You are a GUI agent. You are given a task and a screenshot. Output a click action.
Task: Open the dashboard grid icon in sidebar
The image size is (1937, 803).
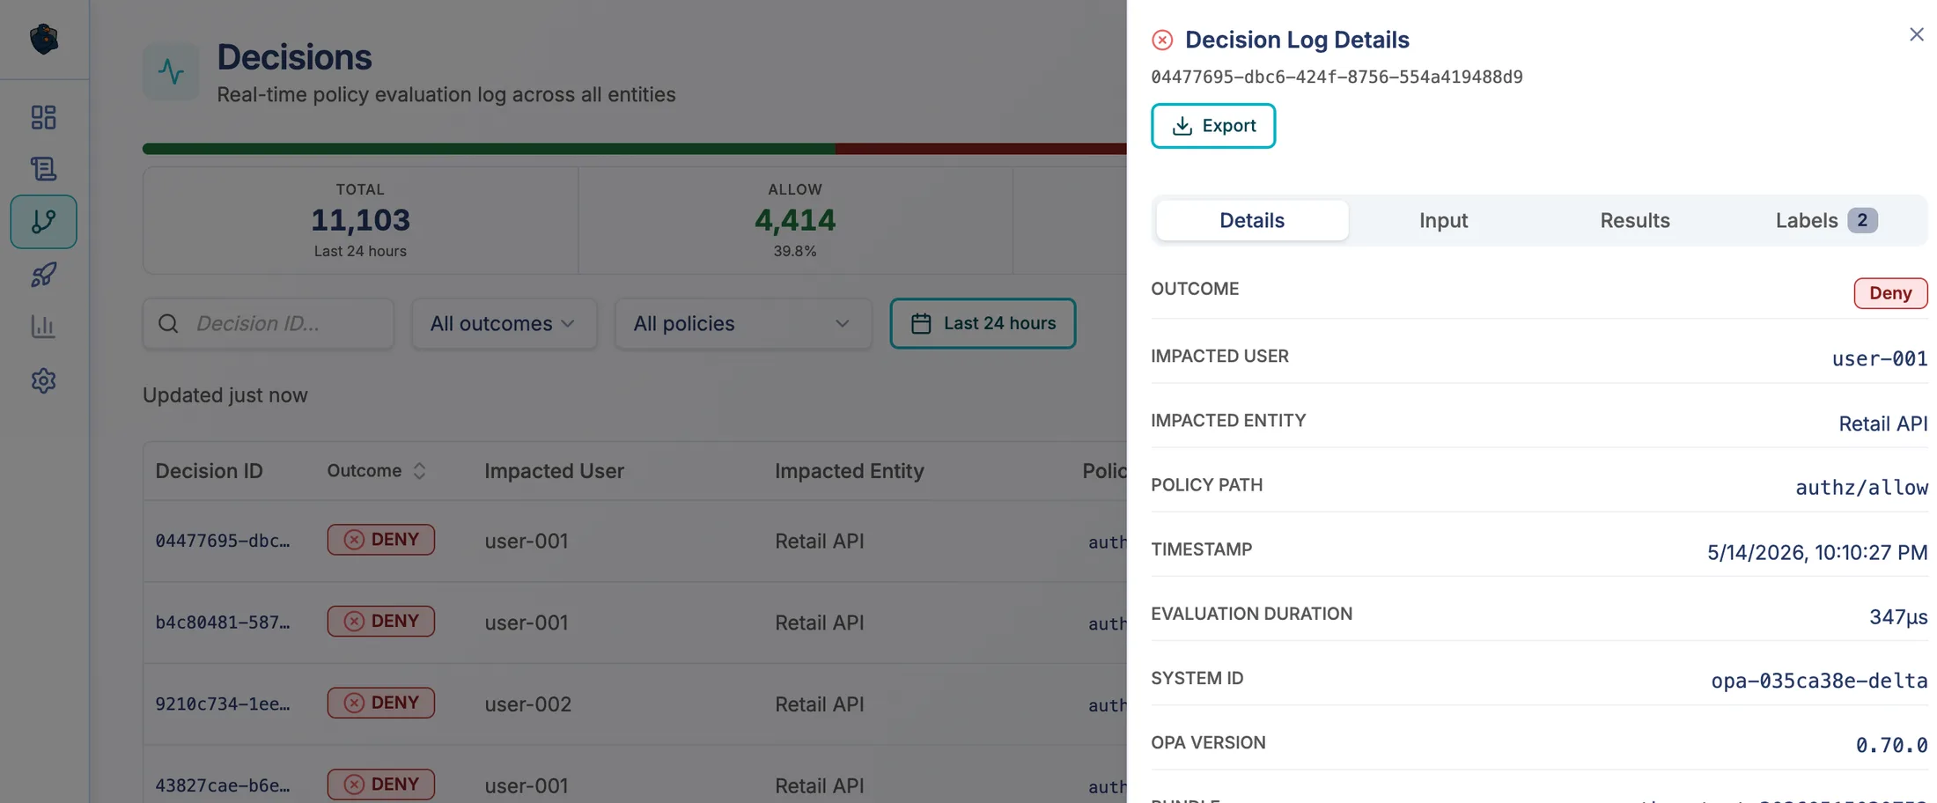[43, 117]
